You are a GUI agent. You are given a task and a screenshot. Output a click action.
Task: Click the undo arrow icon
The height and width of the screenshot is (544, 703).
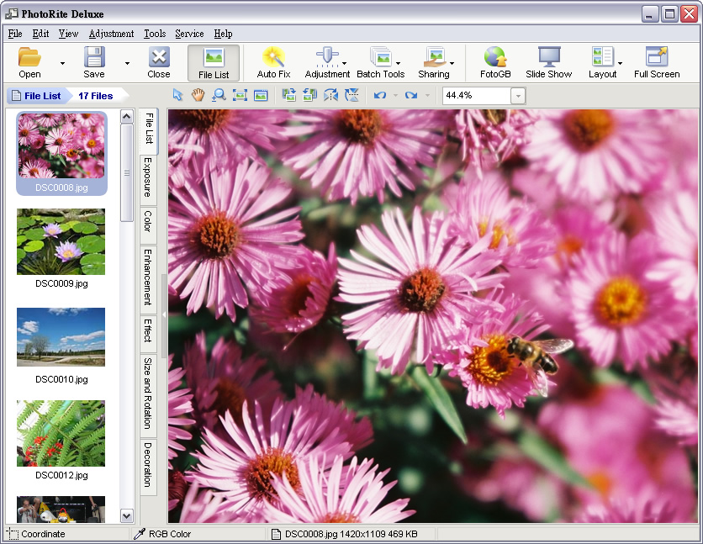[x=380, y=95]
